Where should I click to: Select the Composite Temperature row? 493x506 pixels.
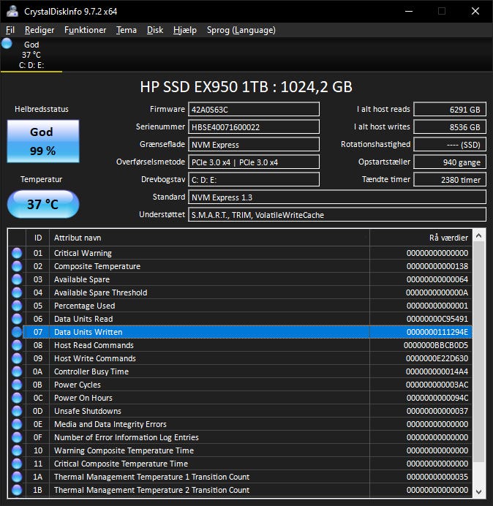point(209,266)
